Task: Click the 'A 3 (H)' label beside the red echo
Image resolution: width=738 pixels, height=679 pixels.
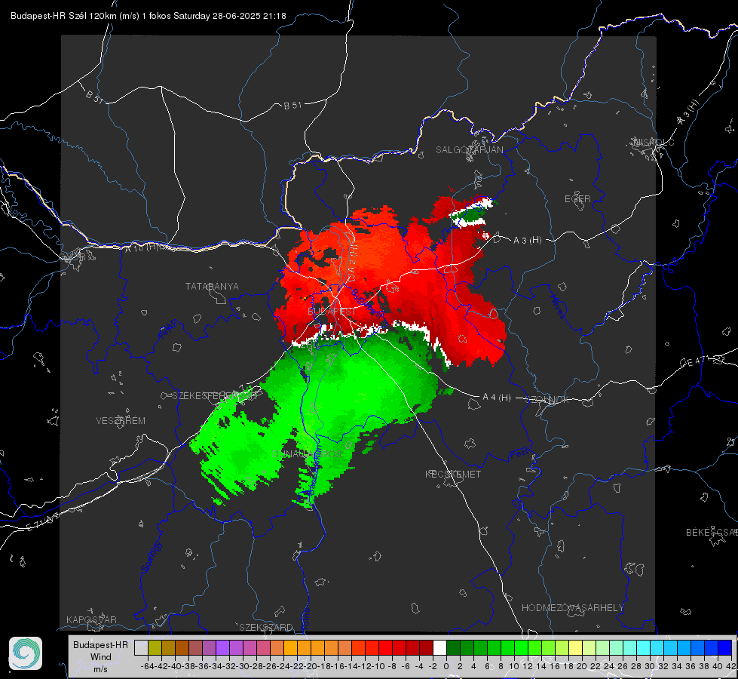Action: coord(527,241)
